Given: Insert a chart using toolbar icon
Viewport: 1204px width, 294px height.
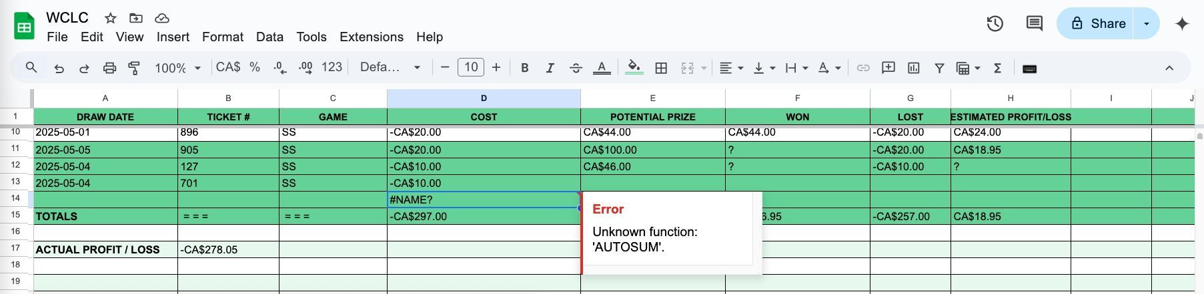Looking at the screenshot, I should point(914,68).
